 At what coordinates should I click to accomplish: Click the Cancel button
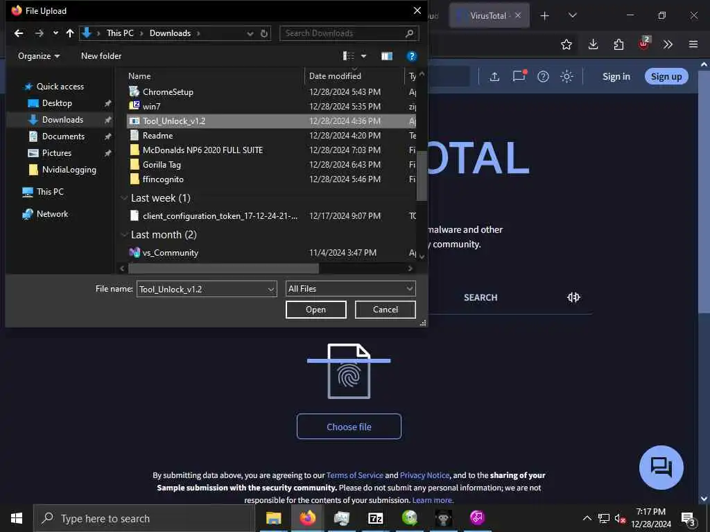point(386,310)
